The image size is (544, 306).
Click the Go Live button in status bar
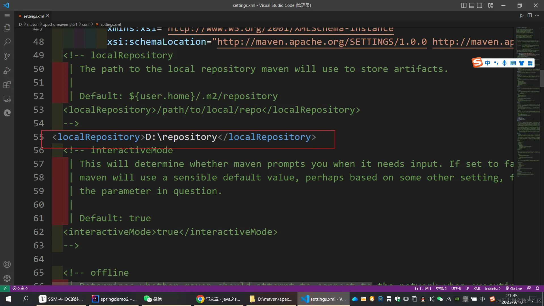(x=514, y=288)
